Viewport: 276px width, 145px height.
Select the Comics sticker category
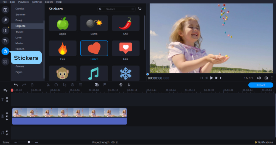[20, 9]
